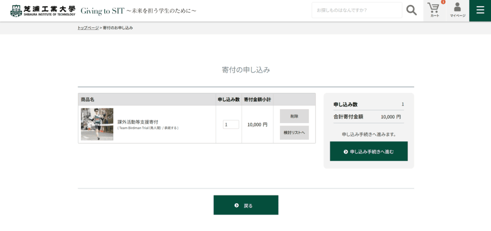This screenshot has height=231, width=491.
Task: Click arrow icon on 申し込み手続きへ進む button
Action: point(346,151)
